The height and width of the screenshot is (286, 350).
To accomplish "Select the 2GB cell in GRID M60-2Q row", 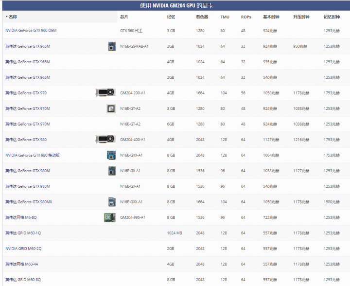I will [x=171, y=249].
